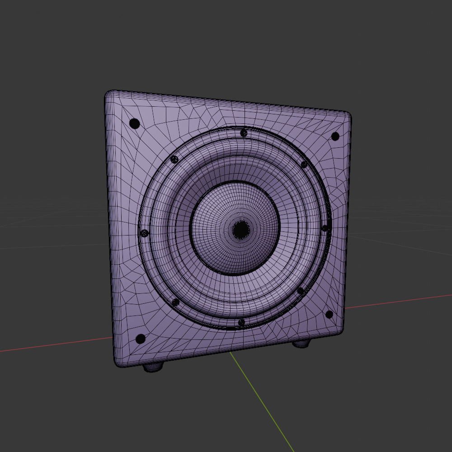Select the rightmost screw on driver ring

[325, 228]
